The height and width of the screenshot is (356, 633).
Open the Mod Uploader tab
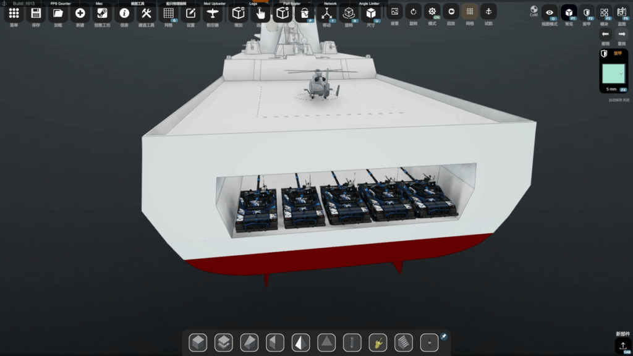point(215,4)
